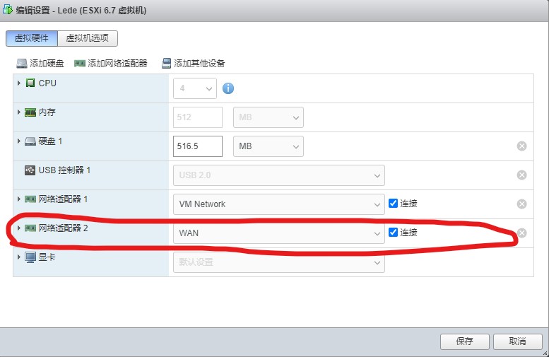The image size is (549, 357).
Task: Click the 添加硬盘 label
Action: (x=47, y=64)
